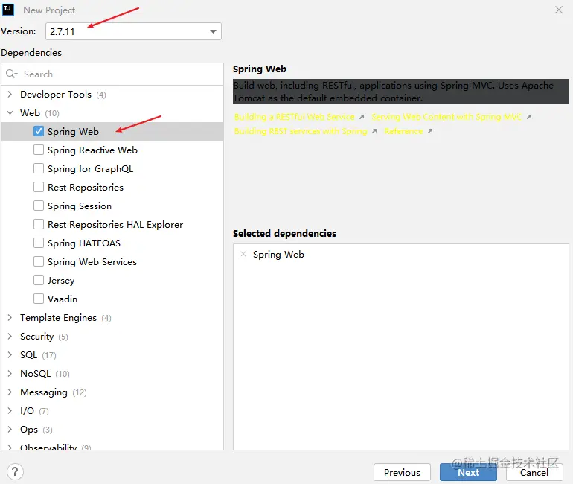
Task: Expand the NoSQL category
Action: 10,374
